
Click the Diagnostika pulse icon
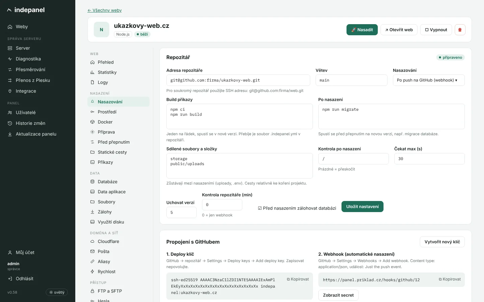pyautogui.click(x=10, y=59)
